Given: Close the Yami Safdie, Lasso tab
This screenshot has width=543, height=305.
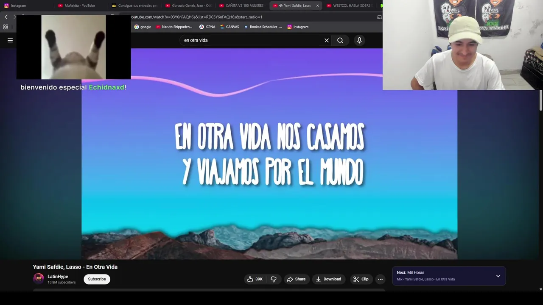Looking at the screenshot, I should [x=317, y=6].
